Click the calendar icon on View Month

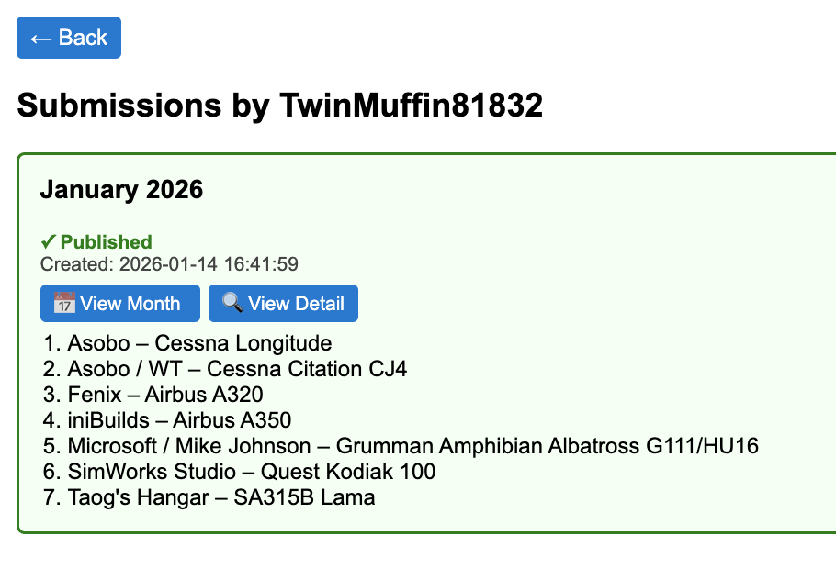click(x=63, y=303)
